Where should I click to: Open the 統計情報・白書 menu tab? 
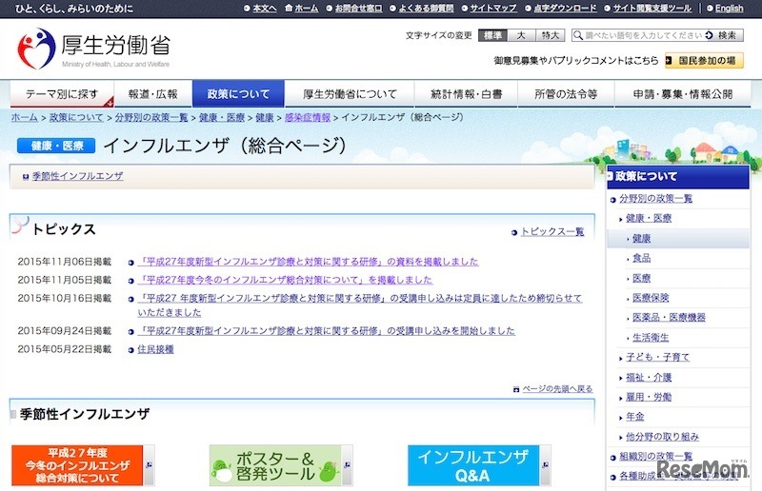tap(466, 95)
